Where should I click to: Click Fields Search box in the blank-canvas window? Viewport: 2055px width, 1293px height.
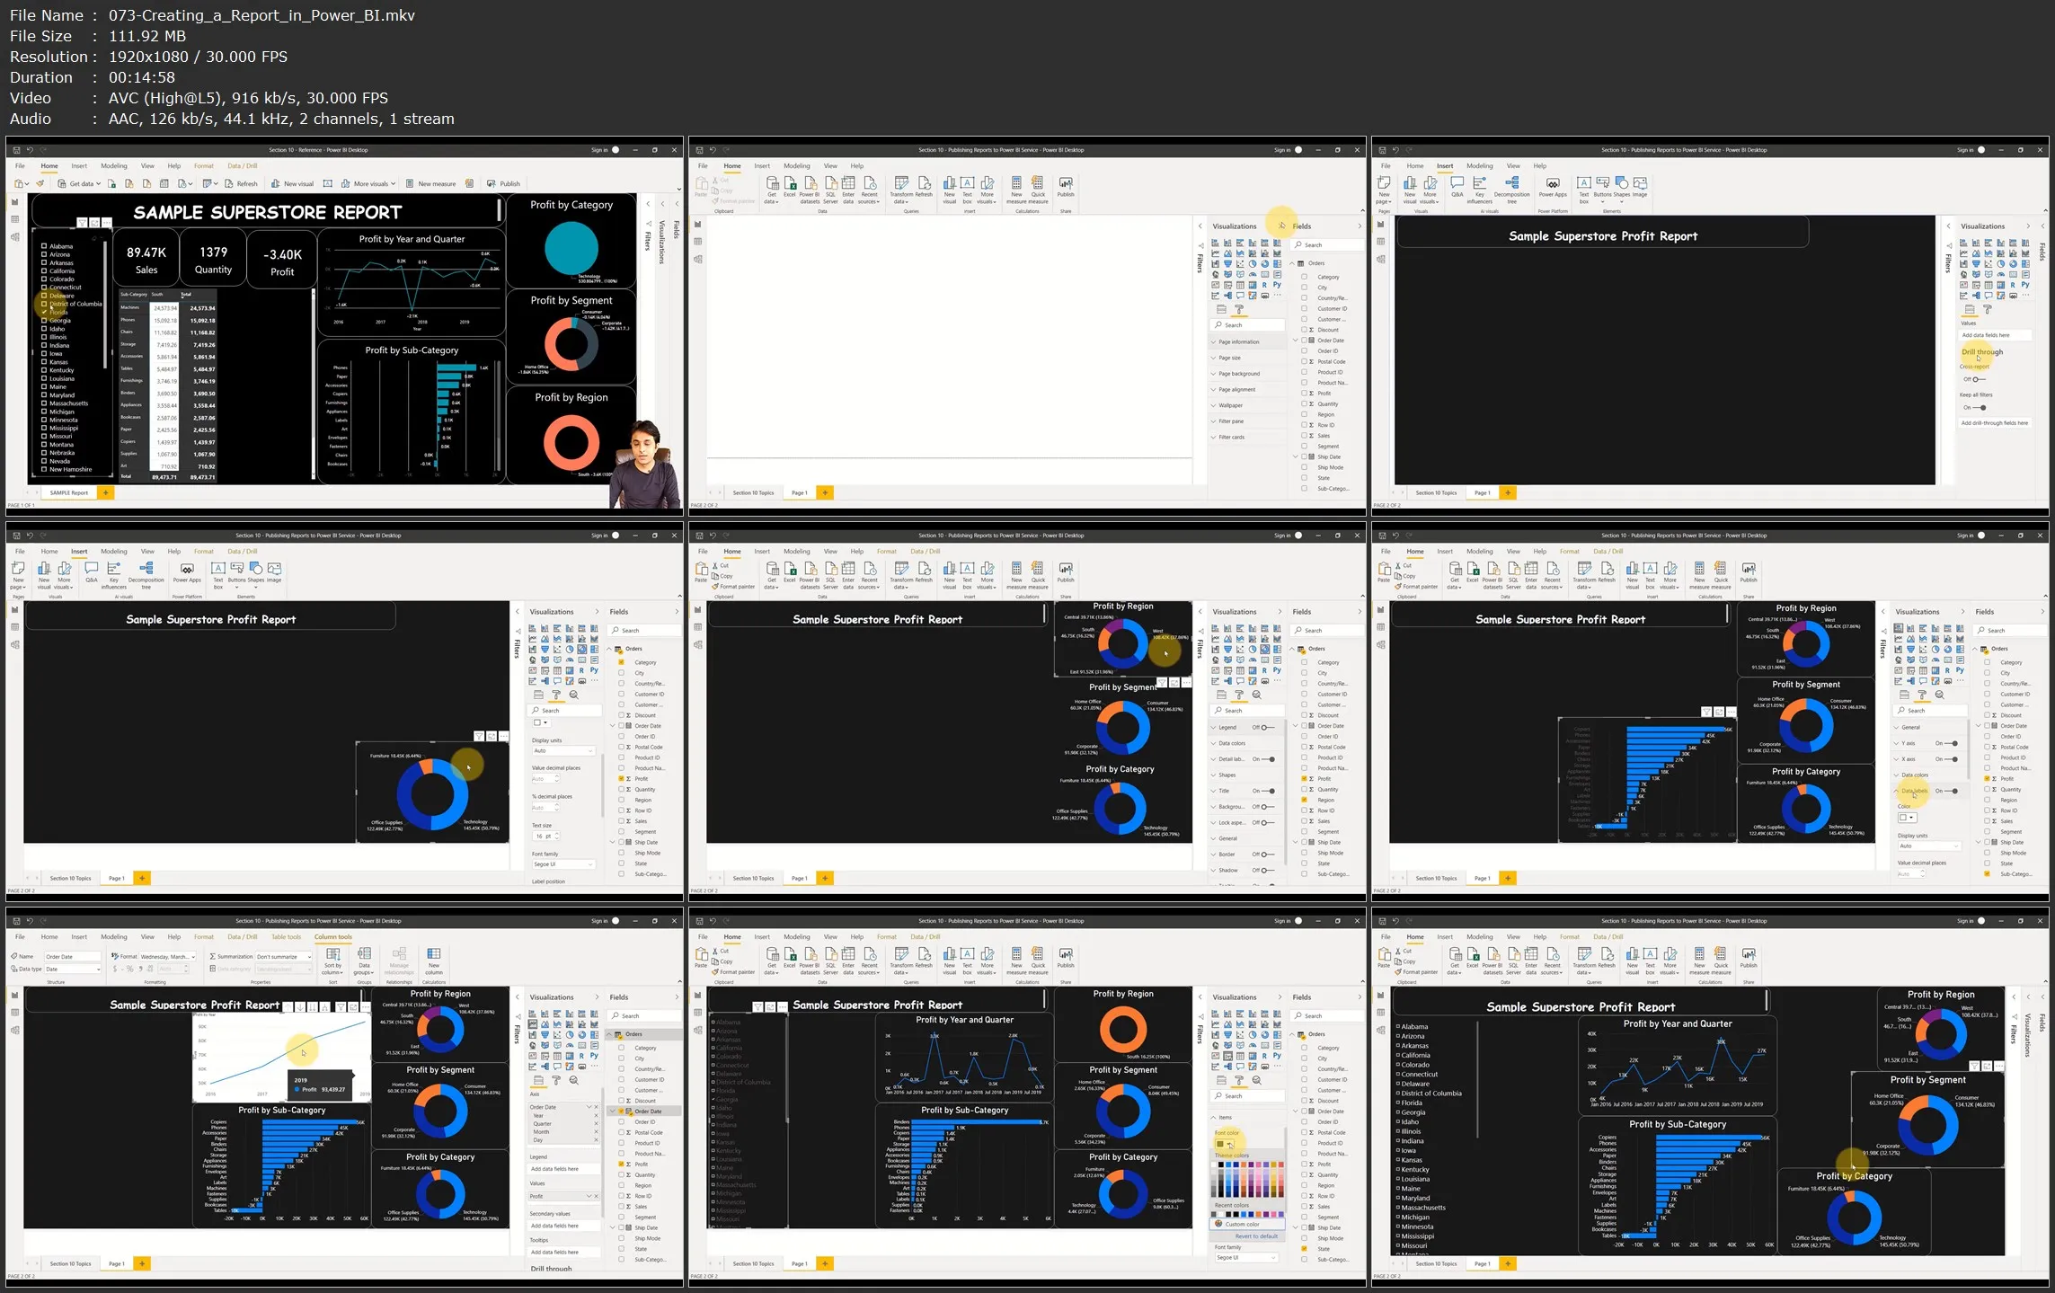(x=1326, y=245)
